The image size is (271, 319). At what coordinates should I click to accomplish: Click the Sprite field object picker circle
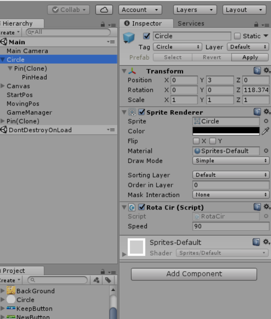coord(266,121)
